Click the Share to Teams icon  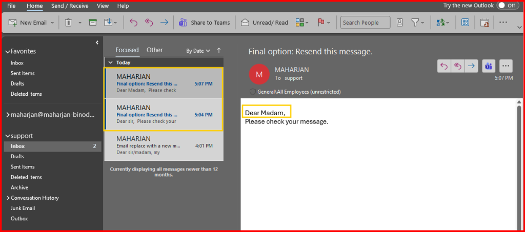[183, 23]
